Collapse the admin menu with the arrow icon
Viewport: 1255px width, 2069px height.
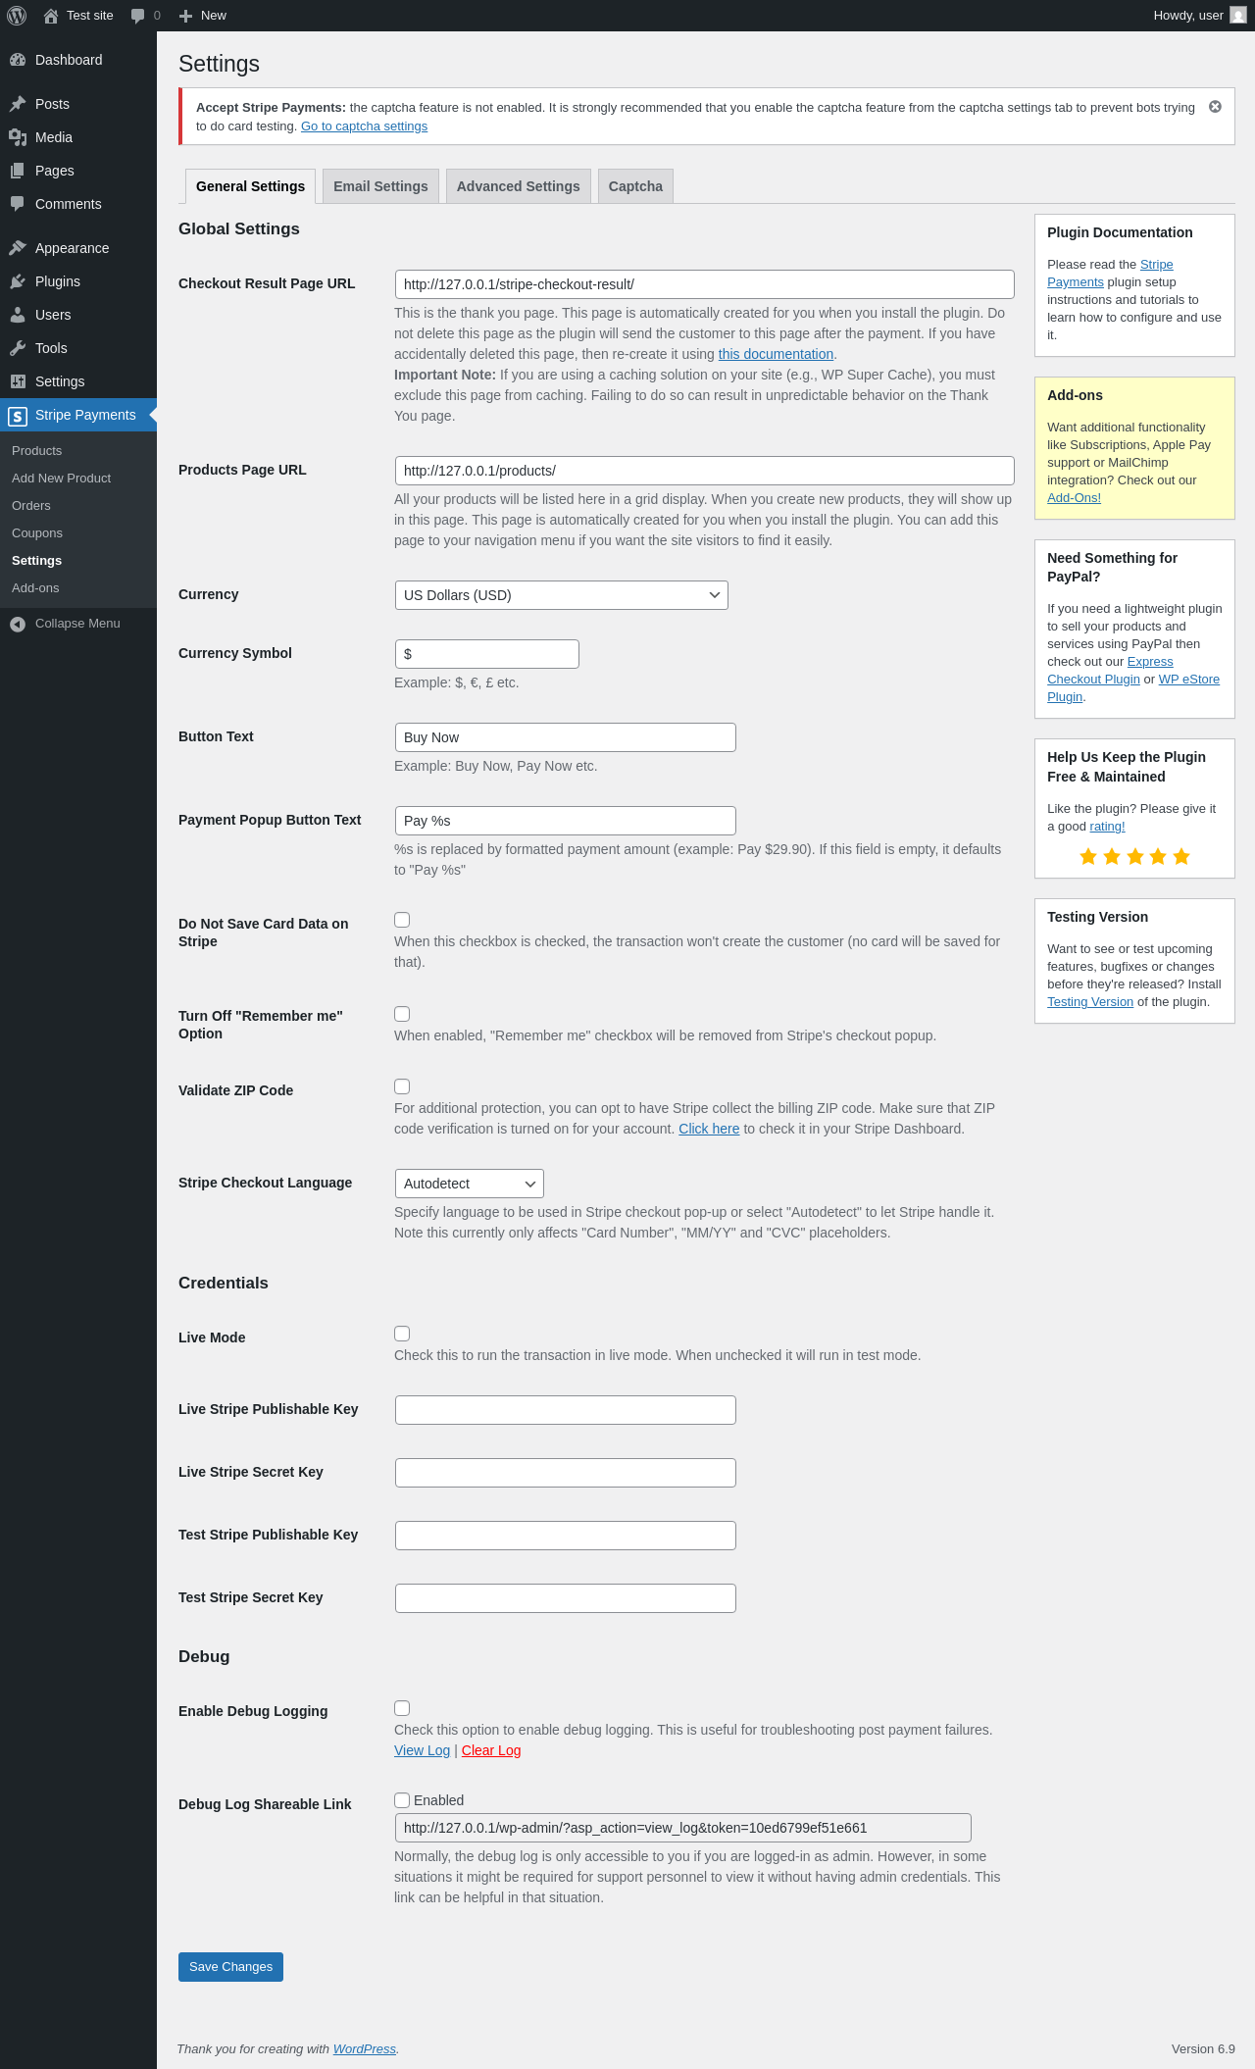click(x=18, y=624)
